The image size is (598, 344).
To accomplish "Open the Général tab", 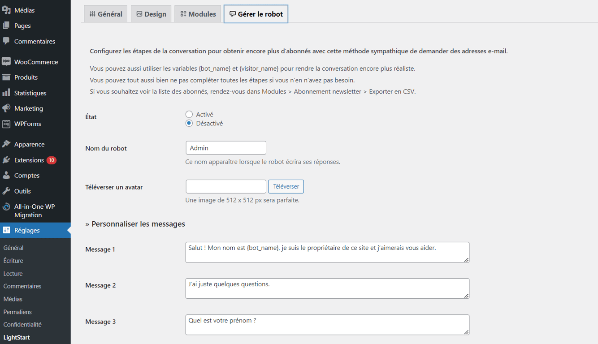I will [x=106, y=14].
